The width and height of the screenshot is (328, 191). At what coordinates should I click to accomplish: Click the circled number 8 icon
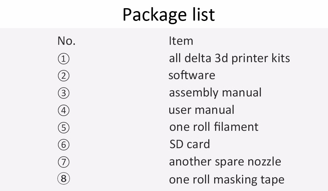tap(64, 179)
